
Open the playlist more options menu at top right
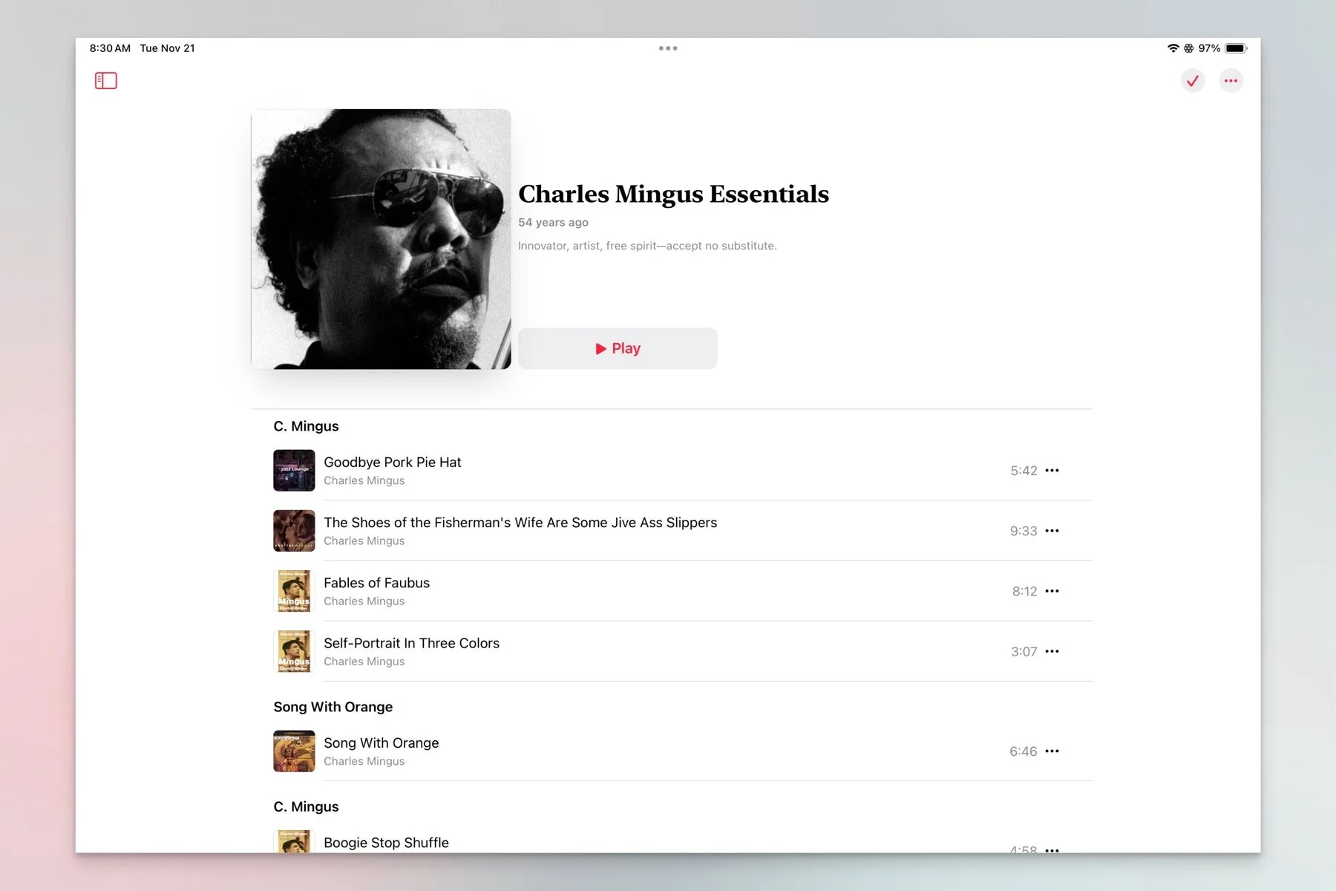1231,80
